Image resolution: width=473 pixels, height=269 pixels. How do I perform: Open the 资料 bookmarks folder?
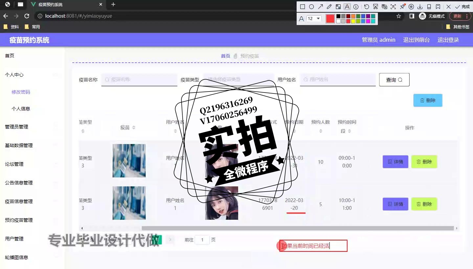point(11,27)
